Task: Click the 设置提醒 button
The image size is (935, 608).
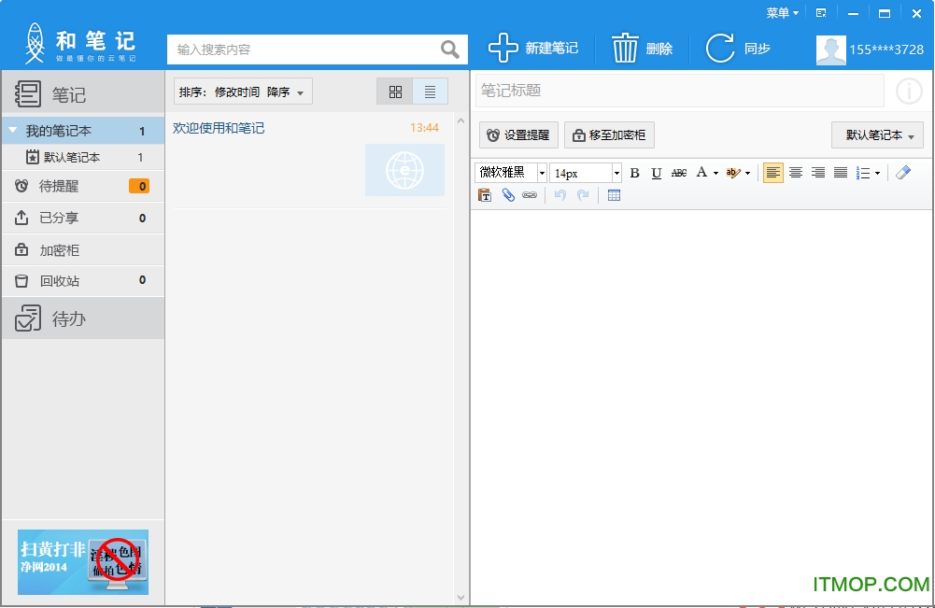Action: coord(518,135)
